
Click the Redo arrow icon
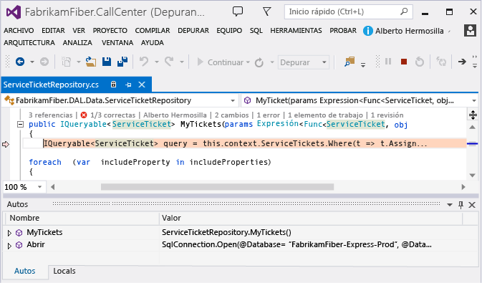pyautogui.click(x=169, y=62)
